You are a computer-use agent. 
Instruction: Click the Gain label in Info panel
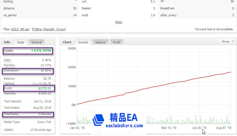(9, 51)
